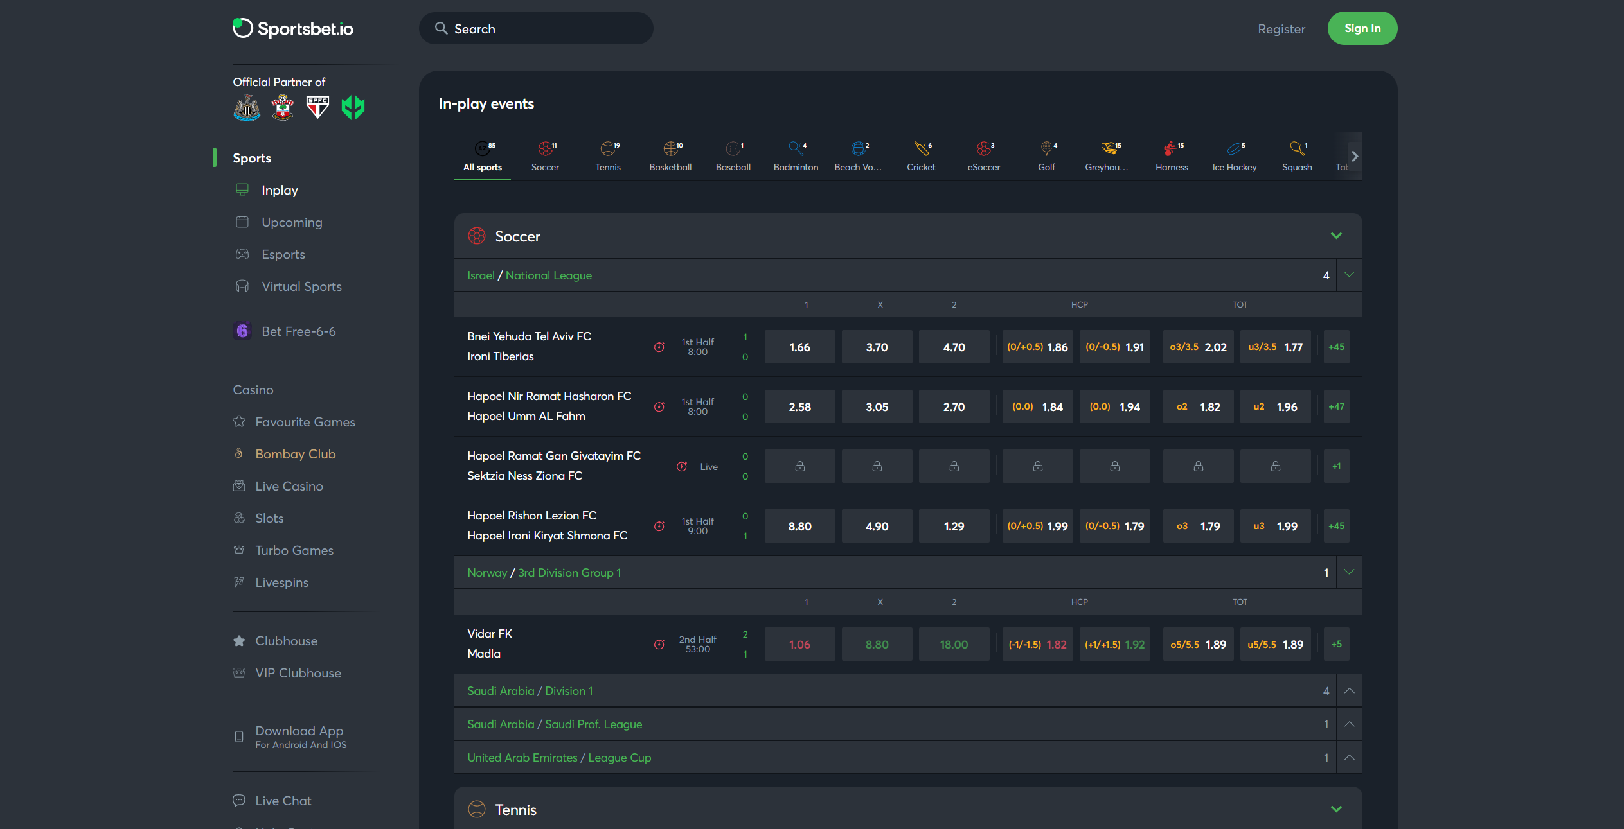The width and height of the screenshot is (1624, 829).
Task: Show +5 markets for Vidar FK match
Action: pos(1337,644)
